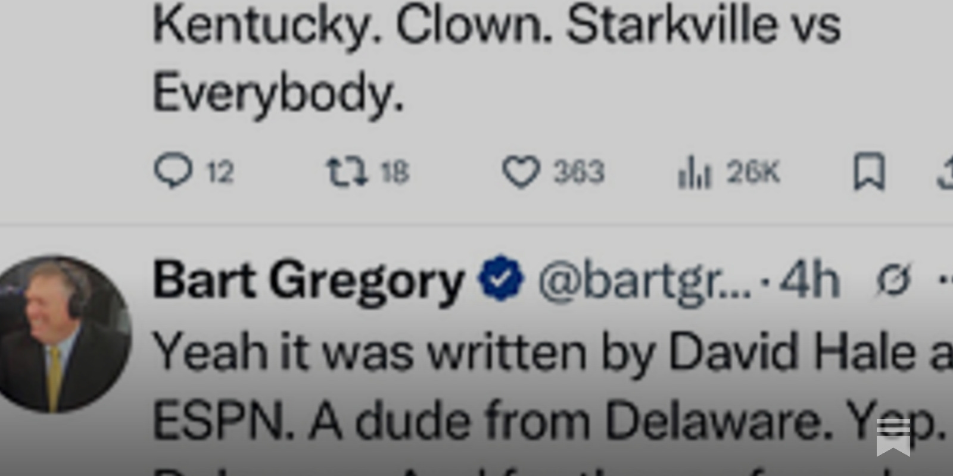The image size is (953, 476).
Task: Open the Bart Gregory profile name link
Action: click(309, 280)
